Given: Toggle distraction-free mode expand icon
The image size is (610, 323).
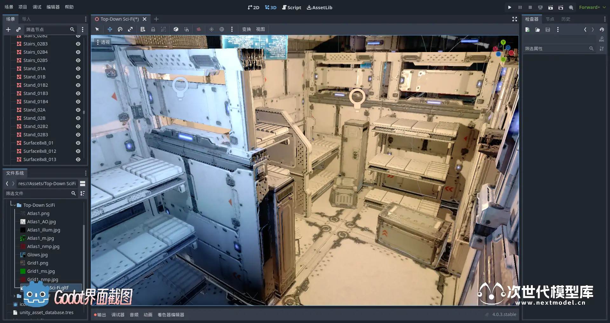Looking at the screenshot, I should click(x=515, y=19).
